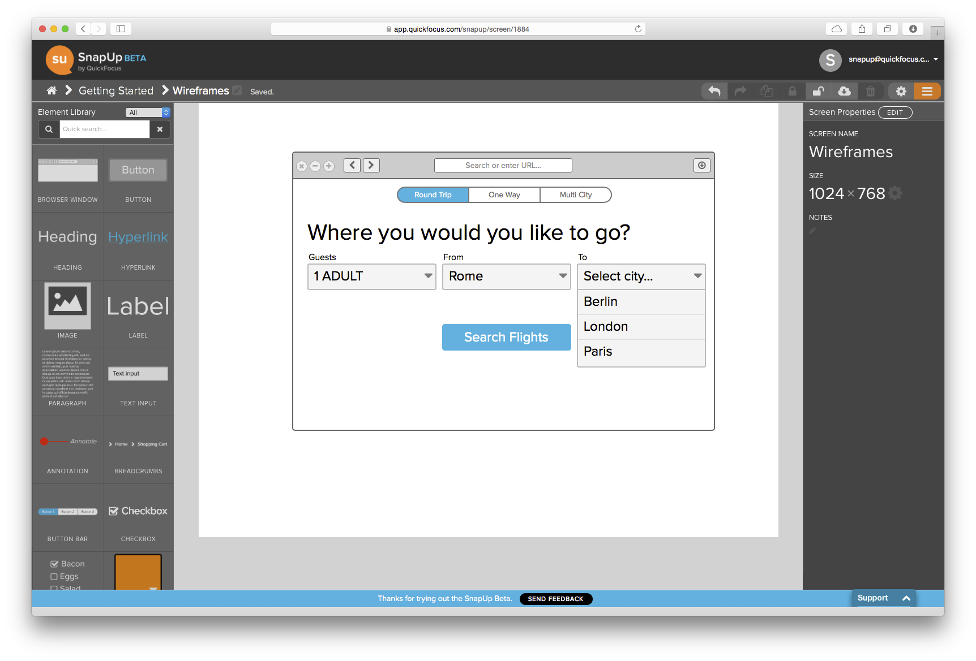
Task: Click the pencil icon beside Wireframes title
Action: (238, 90)
